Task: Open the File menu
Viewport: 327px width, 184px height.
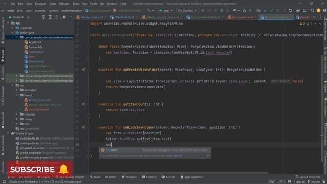Action: click(x=13, y=4)
